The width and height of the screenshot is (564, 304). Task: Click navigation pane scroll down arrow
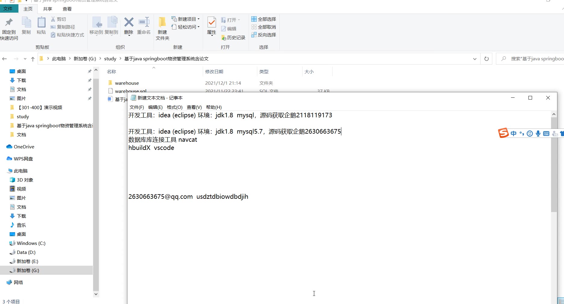[96, 294]
